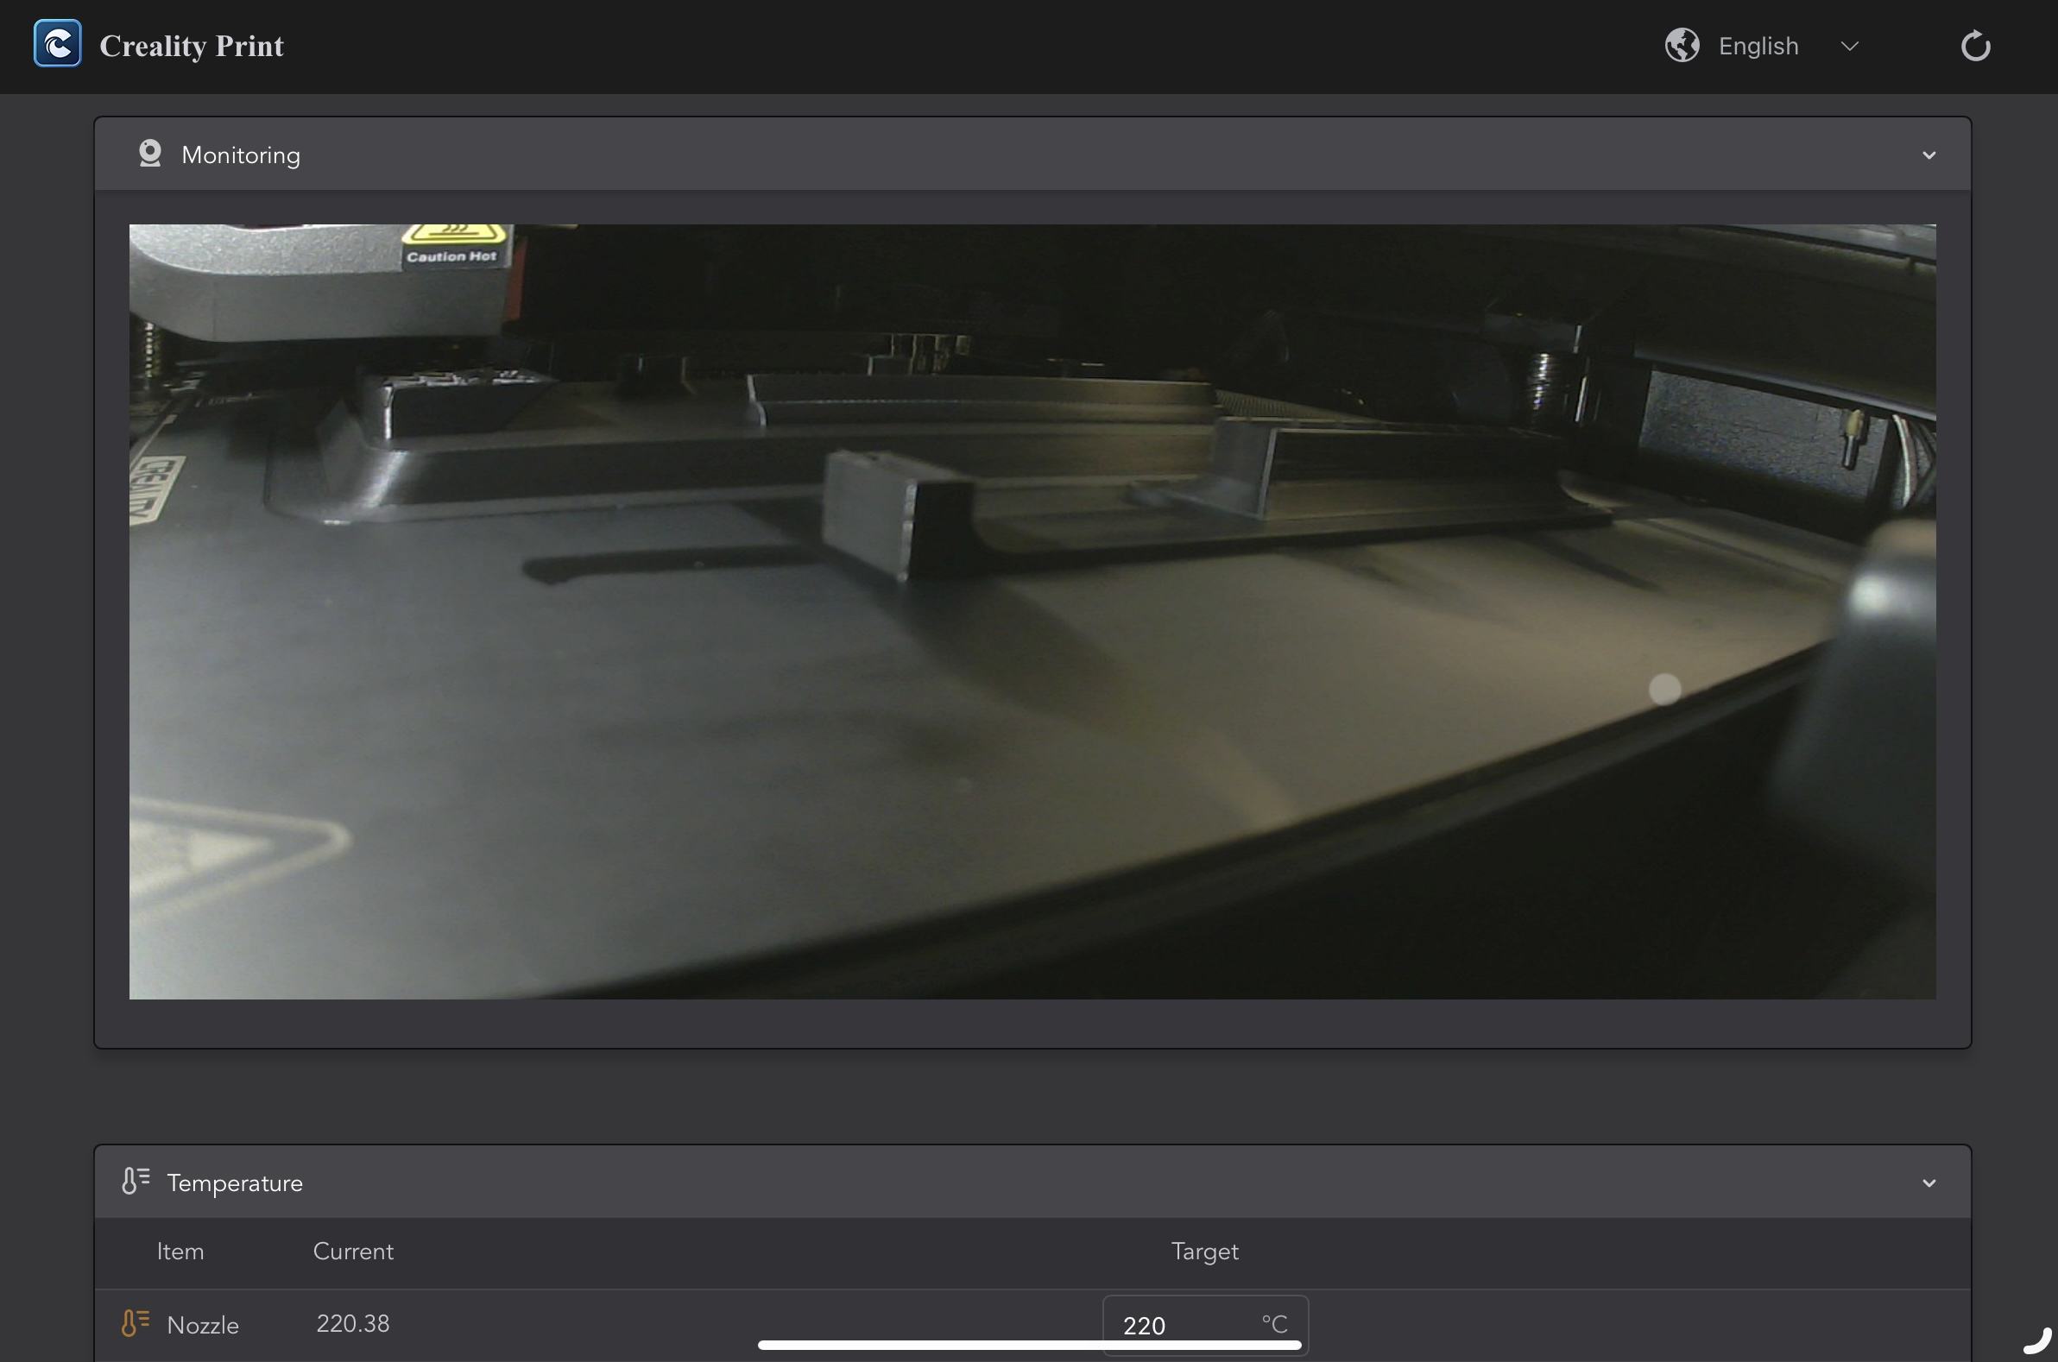Click the live camera feed view

tap(1032, 611)
